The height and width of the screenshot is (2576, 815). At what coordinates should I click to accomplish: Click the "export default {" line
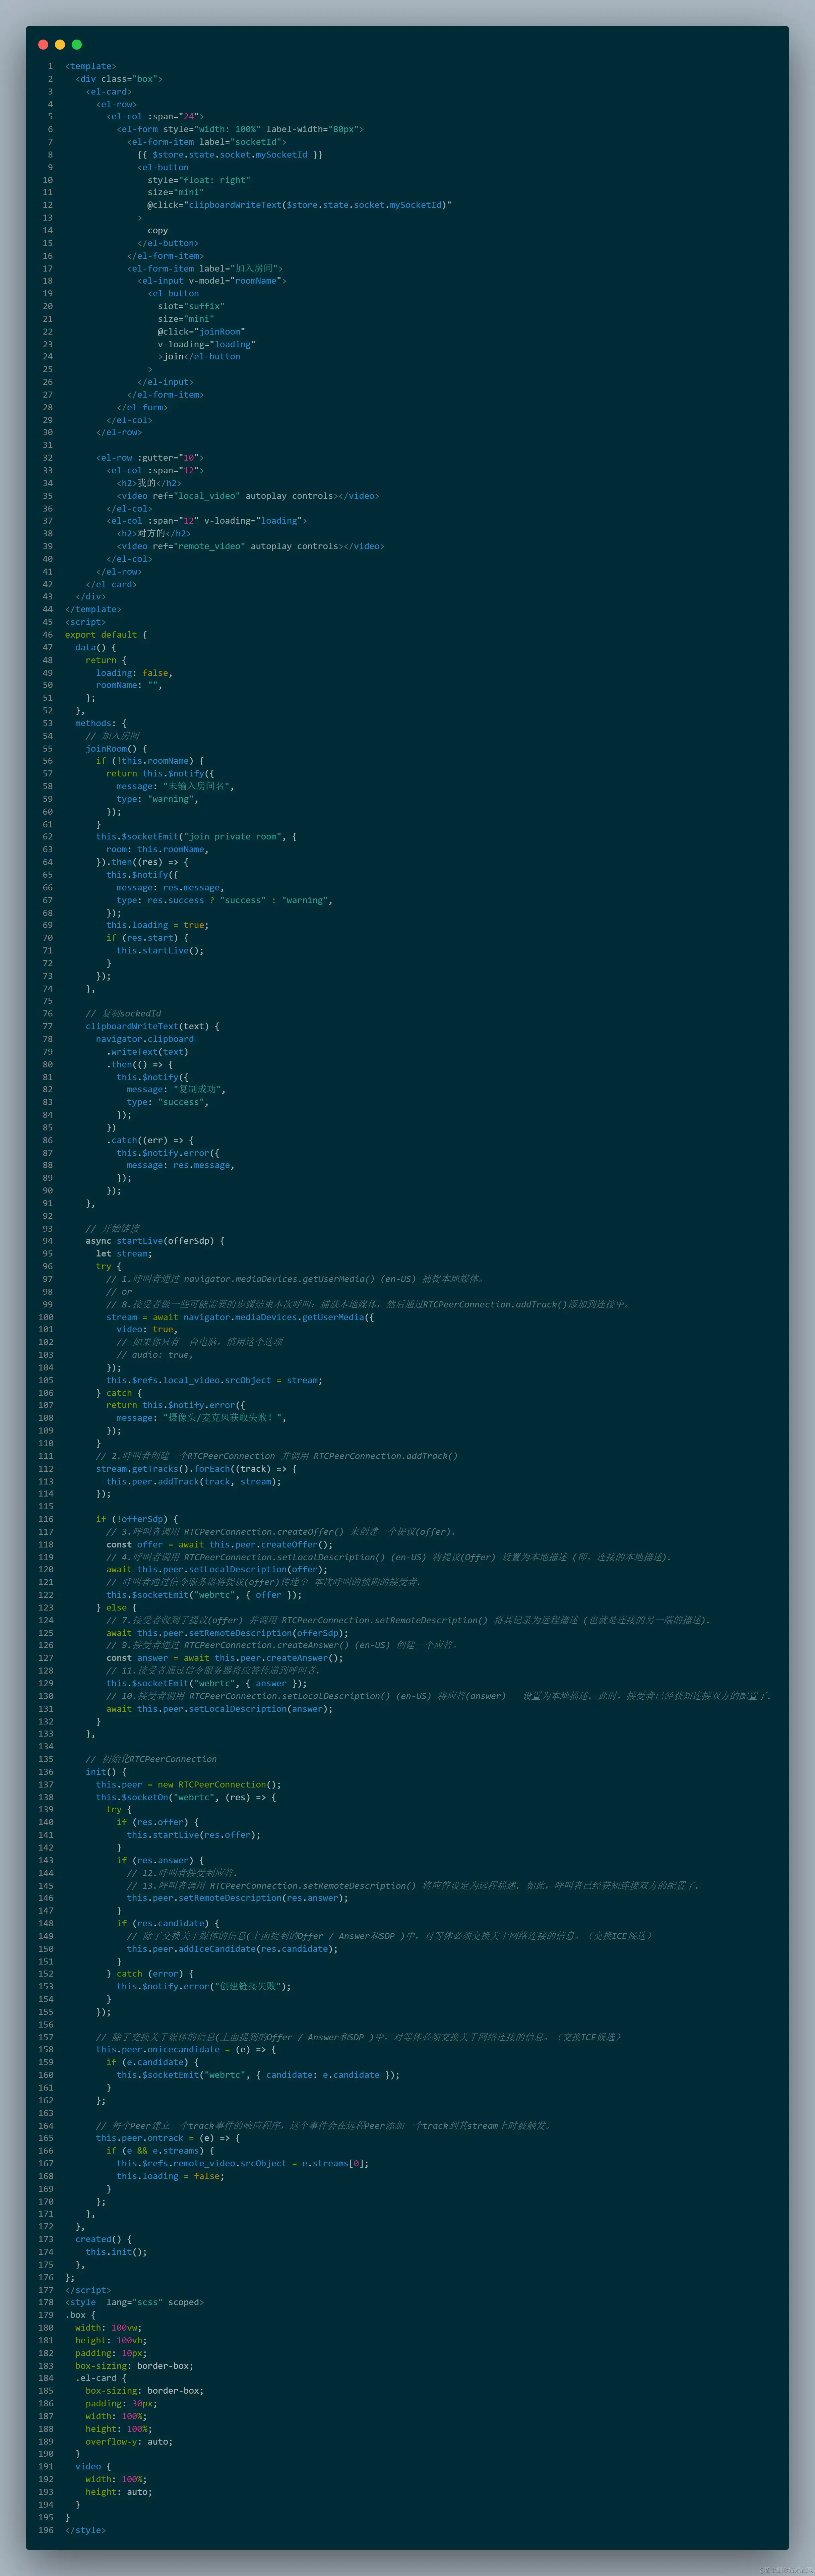point(106,635)
